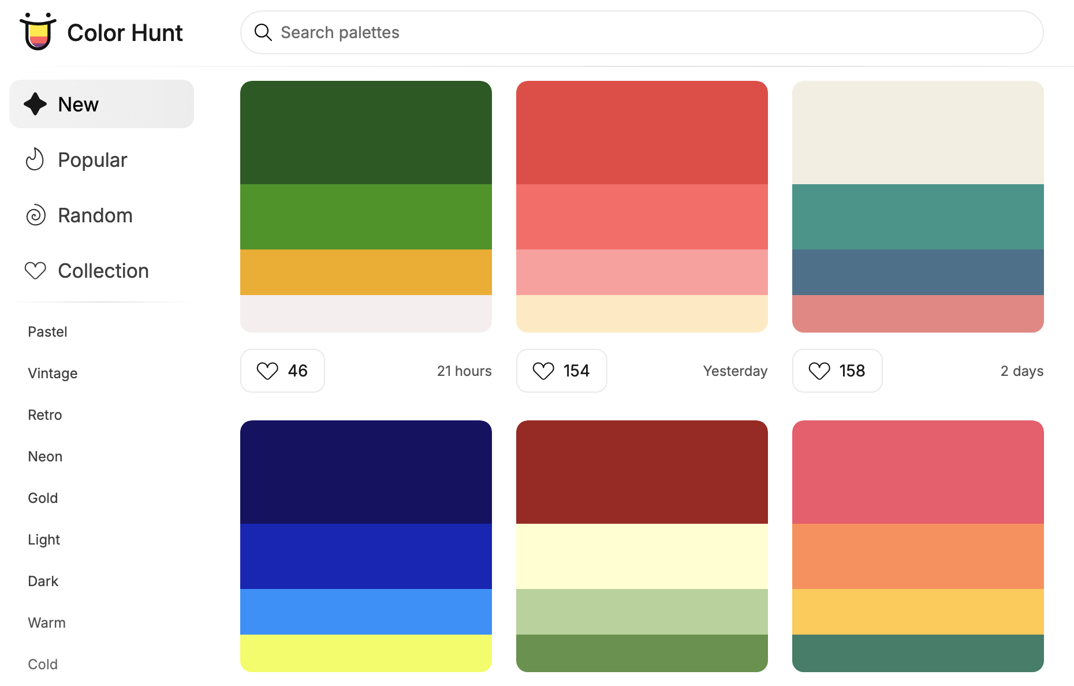Open the Random palettes view

click(95, 215)
